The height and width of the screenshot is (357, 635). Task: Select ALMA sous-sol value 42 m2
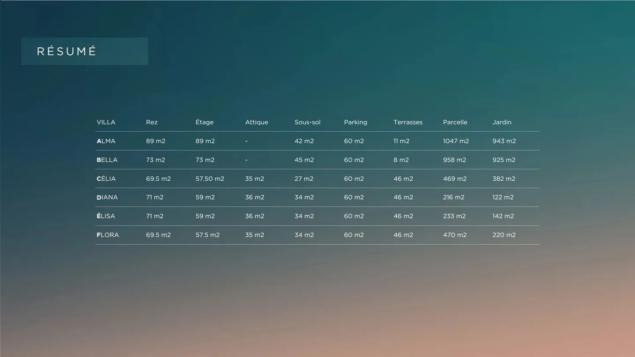click(304, 141)
